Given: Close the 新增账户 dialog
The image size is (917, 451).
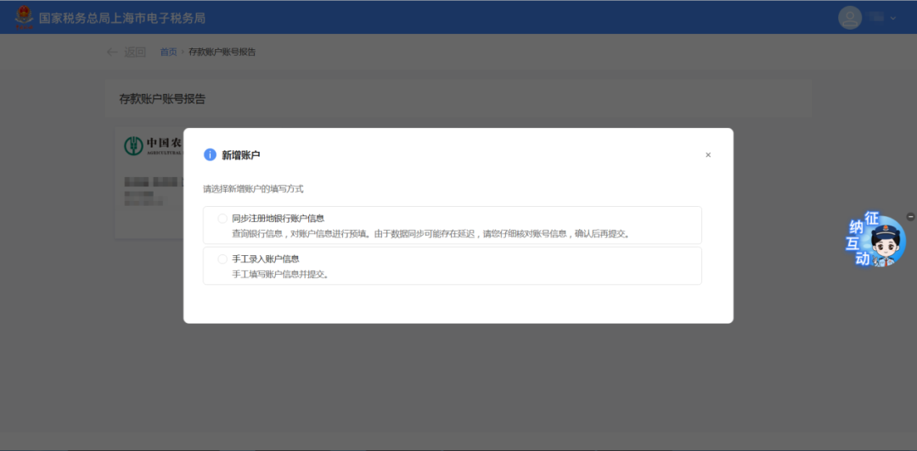Looking at the screenshot, I should coord(708,155).
